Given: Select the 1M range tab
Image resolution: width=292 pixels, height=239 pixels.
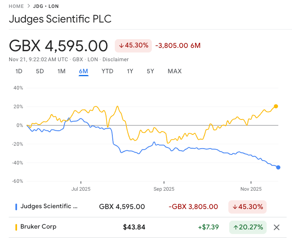Looking at the screenshot, I should (x=62, y=71).
